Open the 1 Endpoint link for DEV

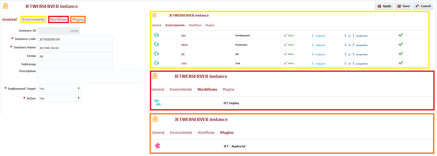pos(318,36)
